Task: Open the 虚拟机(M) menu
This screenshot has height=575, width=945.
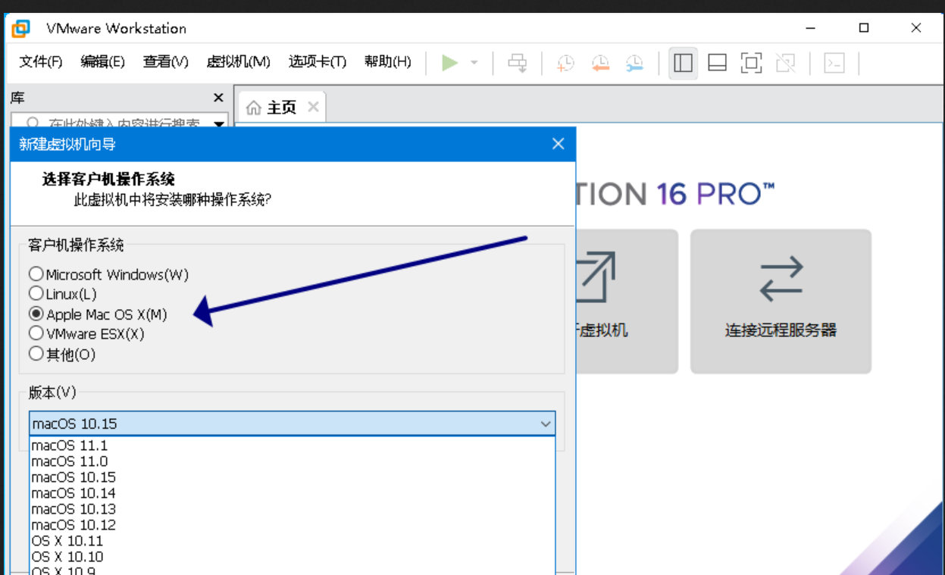Action: click(x=238, y=62)
